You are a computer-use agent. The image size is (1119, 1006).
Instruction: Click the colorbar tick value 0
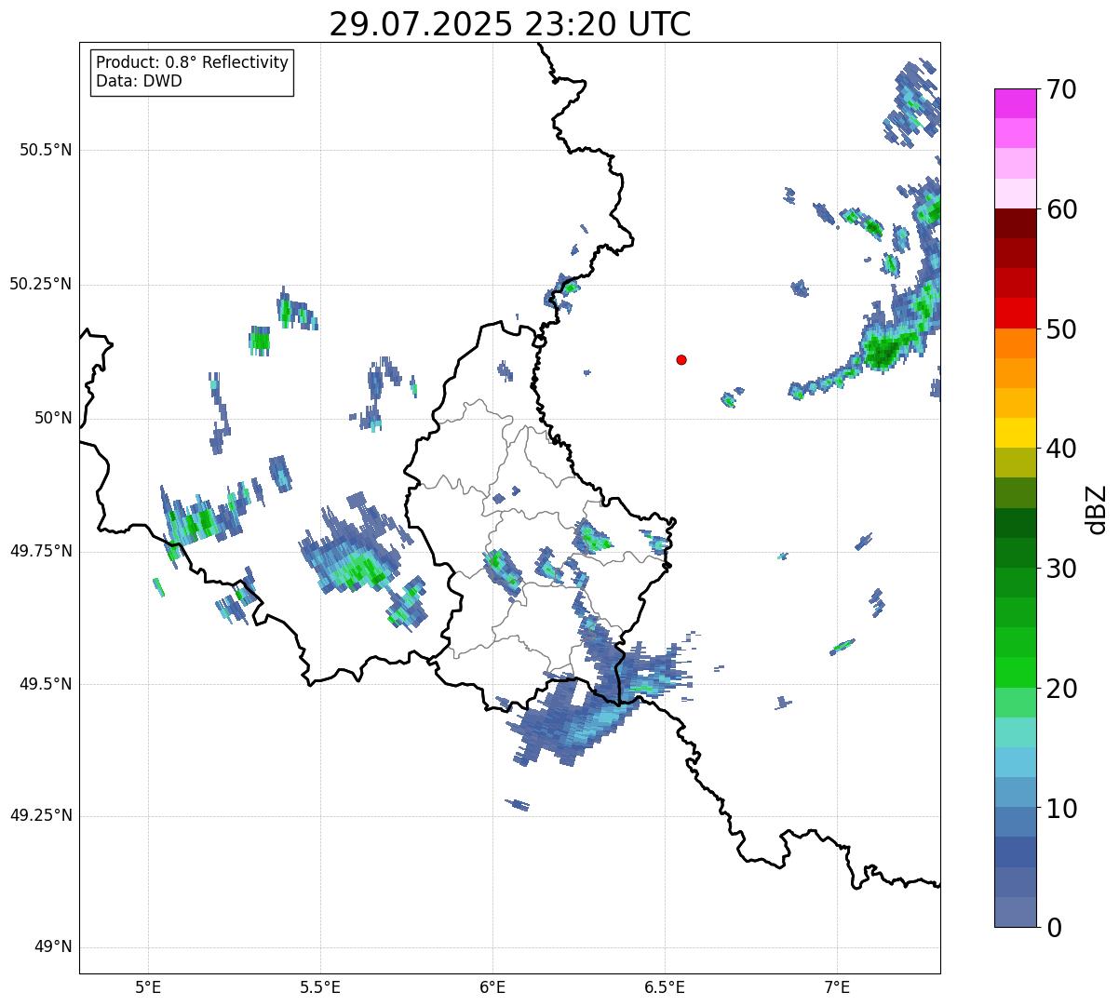click(1054, 928)
